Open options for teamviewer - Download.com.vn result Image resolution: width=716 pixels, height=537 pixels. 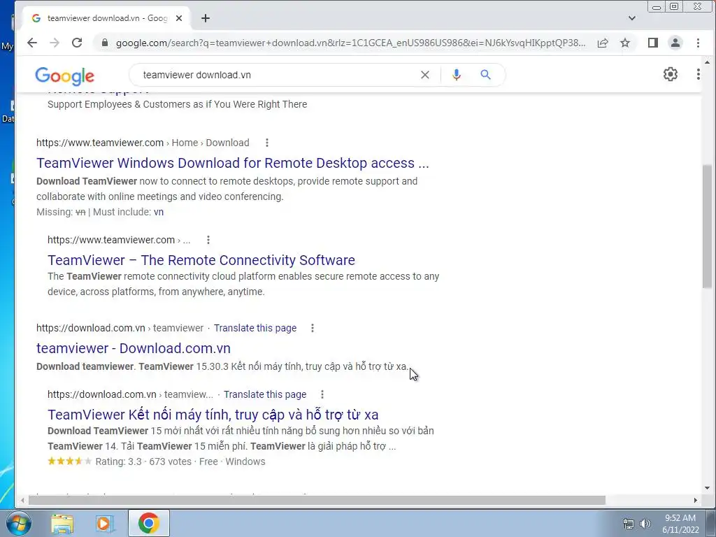click(313, 329)
